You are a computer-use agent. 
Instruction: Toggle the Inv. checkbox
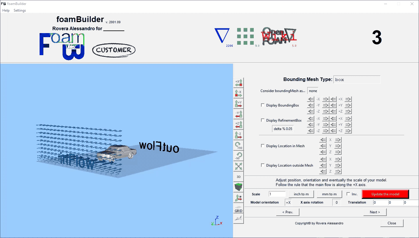click(x=348, y=194)
